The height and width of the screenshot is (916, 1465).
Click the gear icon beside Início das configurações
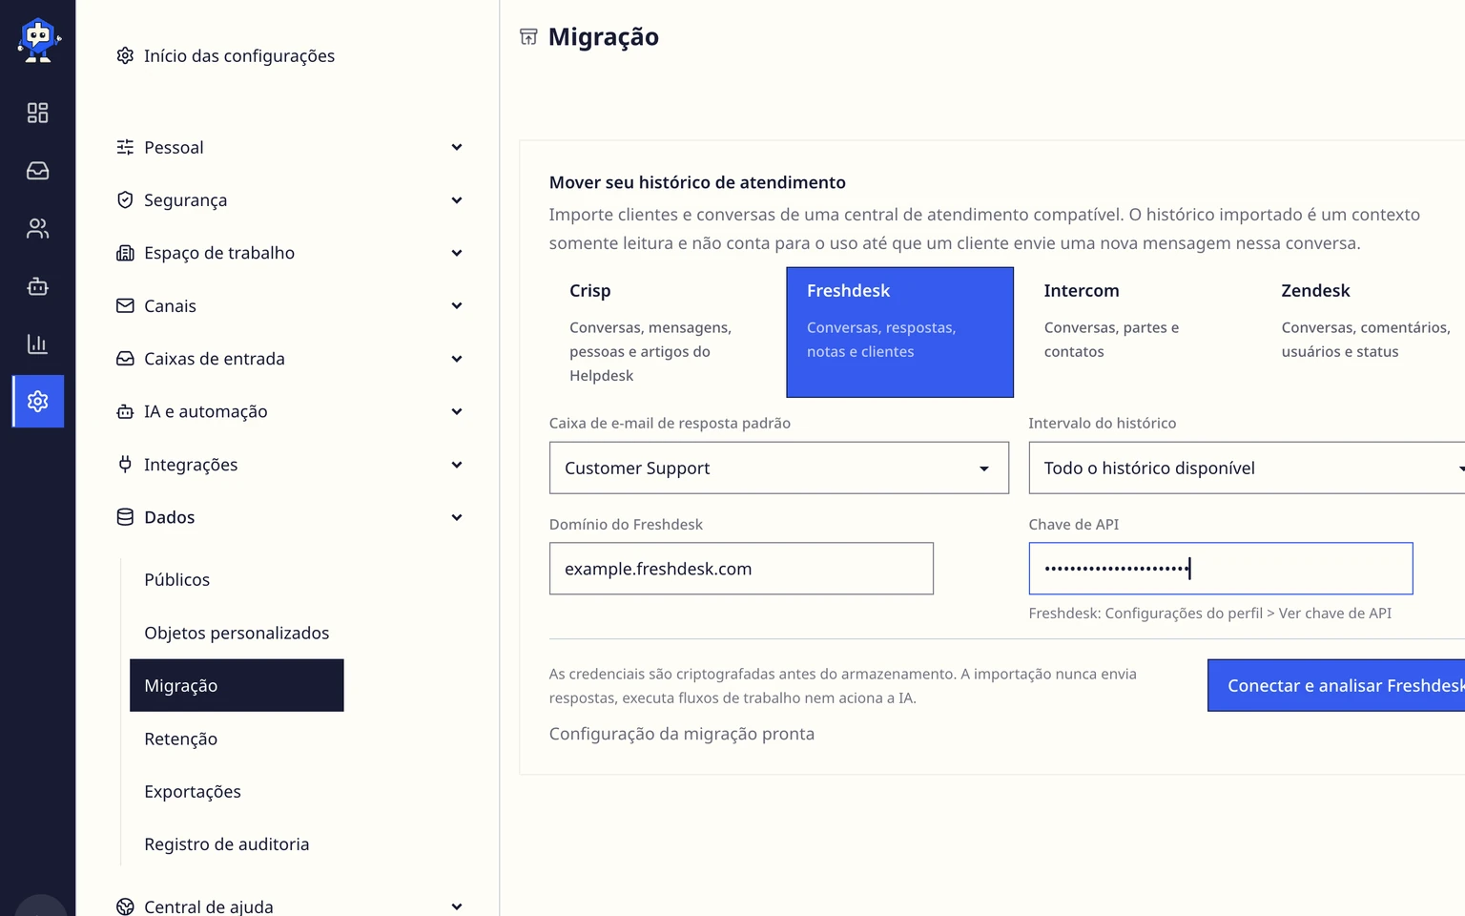pyautogui.click(x=125, y=55)
